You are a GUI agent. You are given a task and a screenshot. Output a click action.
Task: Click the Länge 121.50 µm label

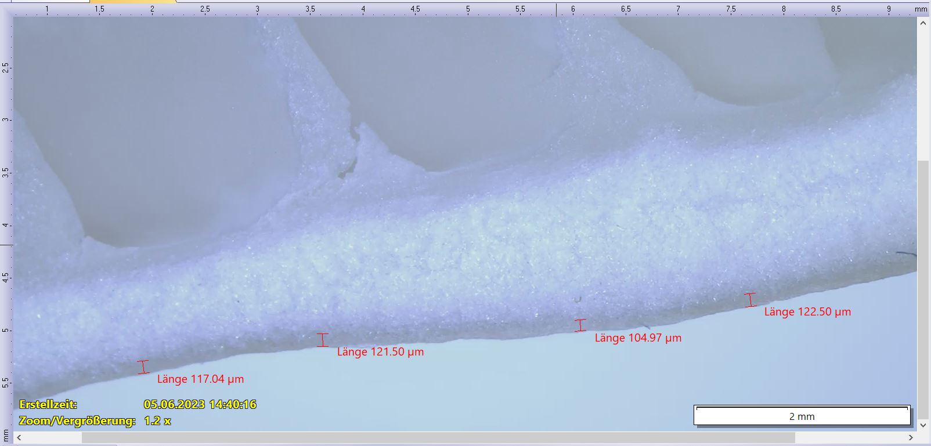coord(380,352)
